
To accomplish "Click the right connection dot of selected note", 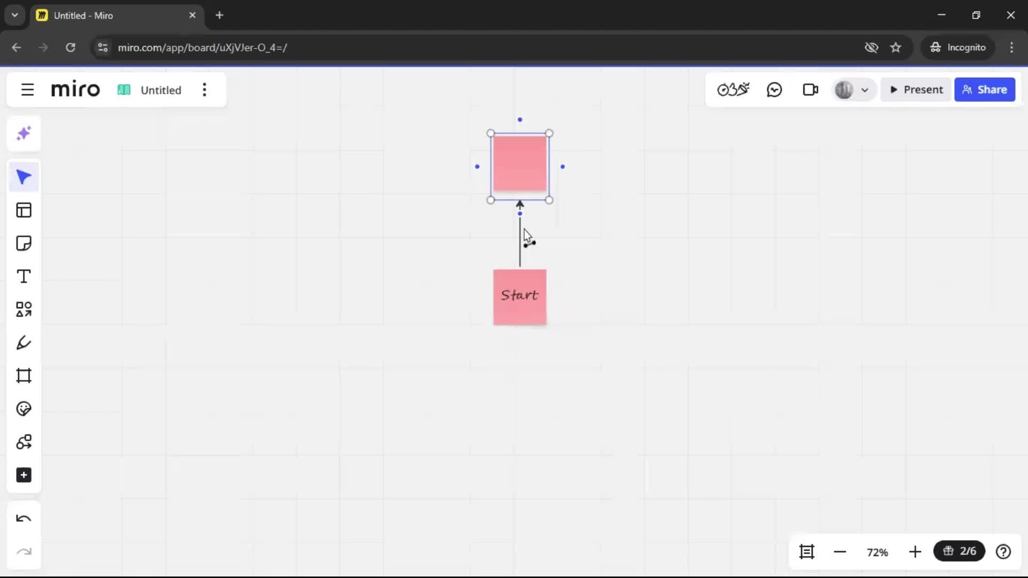I will pos(563,167).
